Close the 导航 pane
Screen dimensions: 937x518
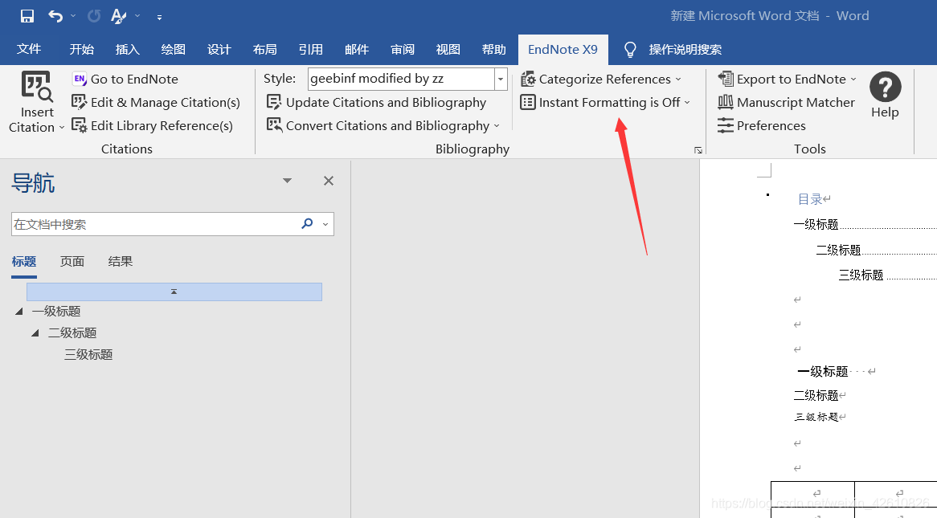point(329,181)
